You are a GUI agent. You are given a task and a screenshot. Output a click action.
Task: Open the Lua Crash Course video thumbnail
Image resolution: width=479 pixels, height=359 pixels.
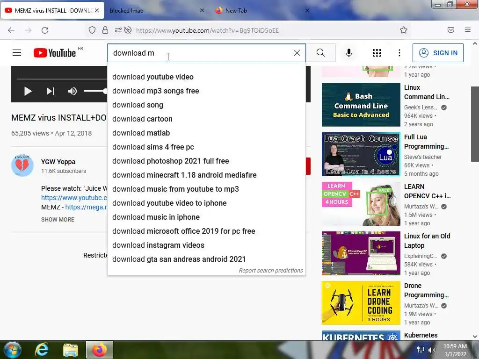[x=361, y=154]
